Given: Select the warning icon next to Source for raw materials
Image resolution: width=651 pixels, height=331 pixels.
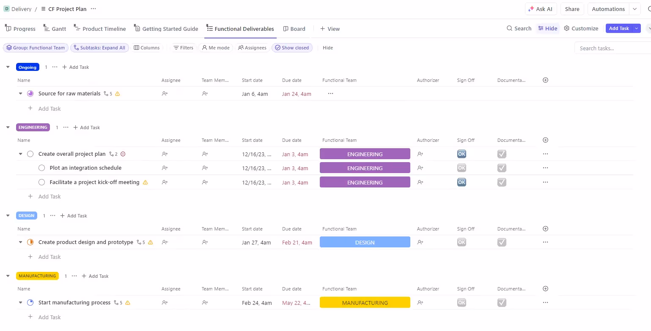Looking at the screenshot, I should point(118,93).
